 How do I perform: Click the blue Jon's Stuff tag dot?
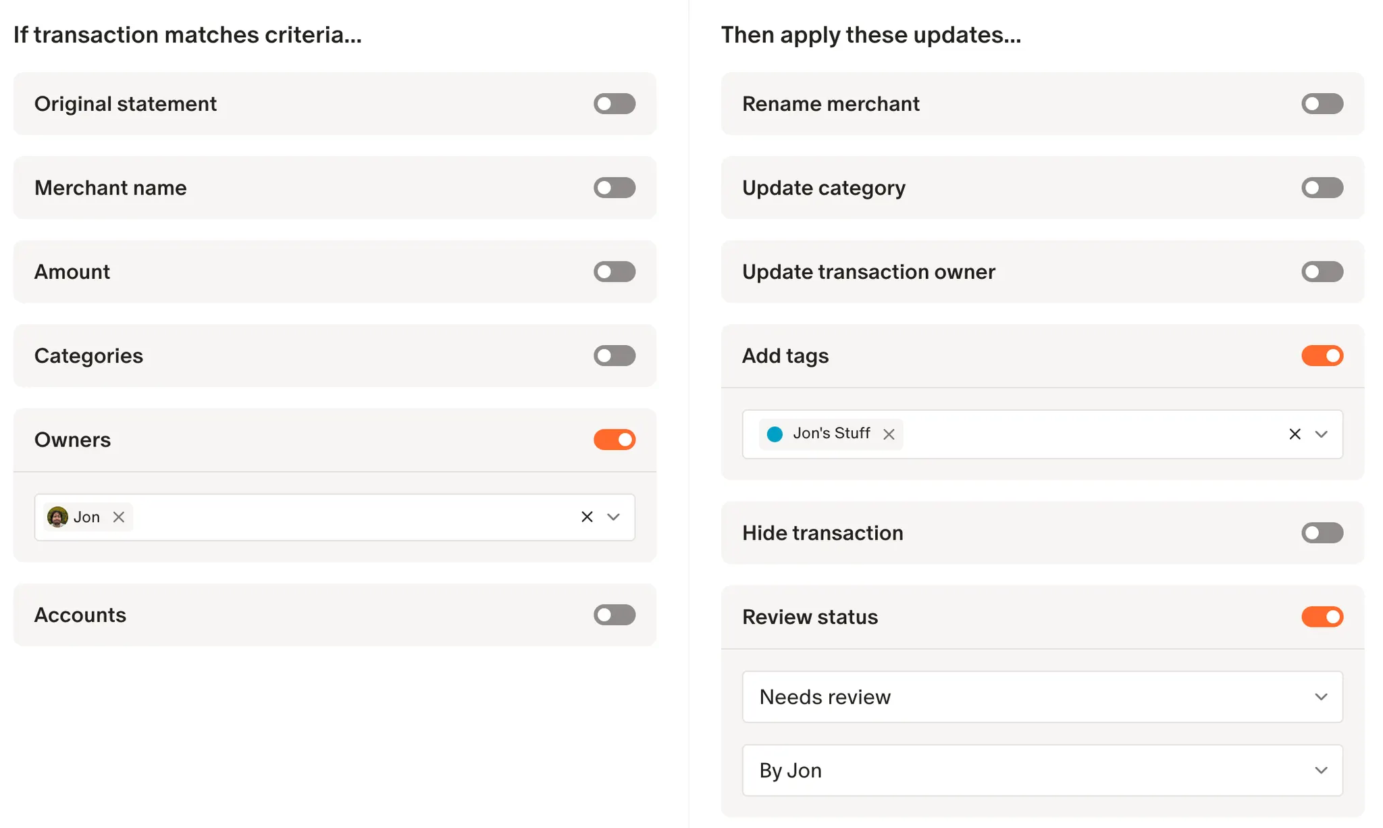[775, 434]
